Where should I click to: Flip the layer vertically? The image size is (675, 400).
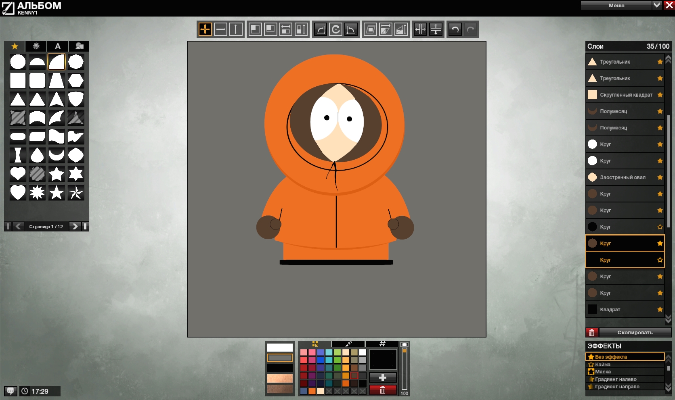tap(436, 29)
